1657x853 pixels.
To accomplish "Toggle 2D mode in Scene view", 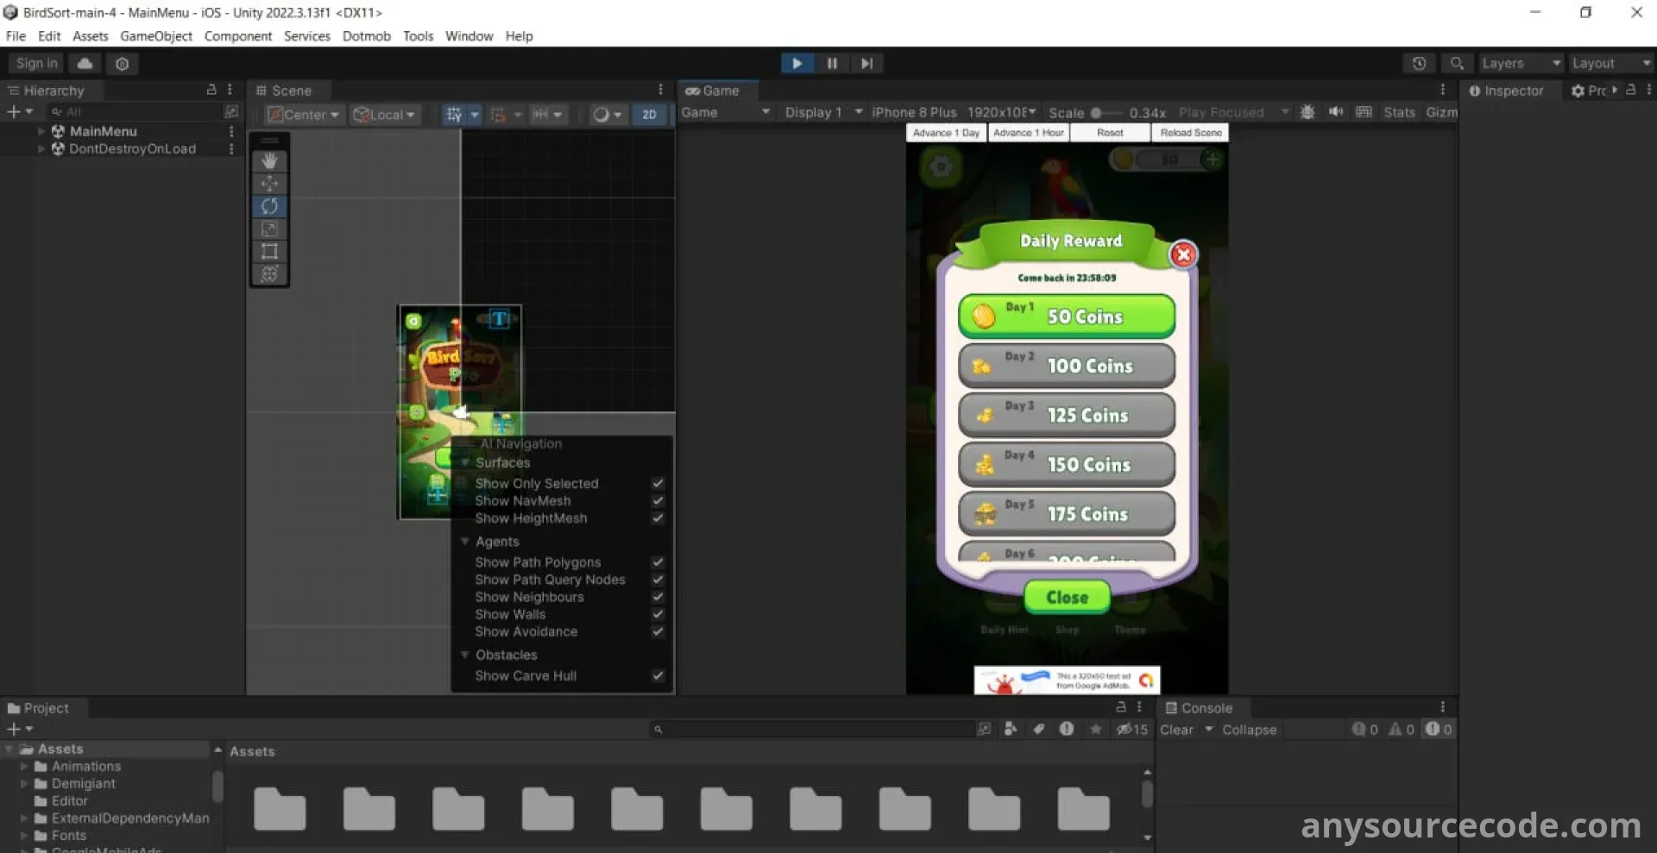I will point(649,114).
